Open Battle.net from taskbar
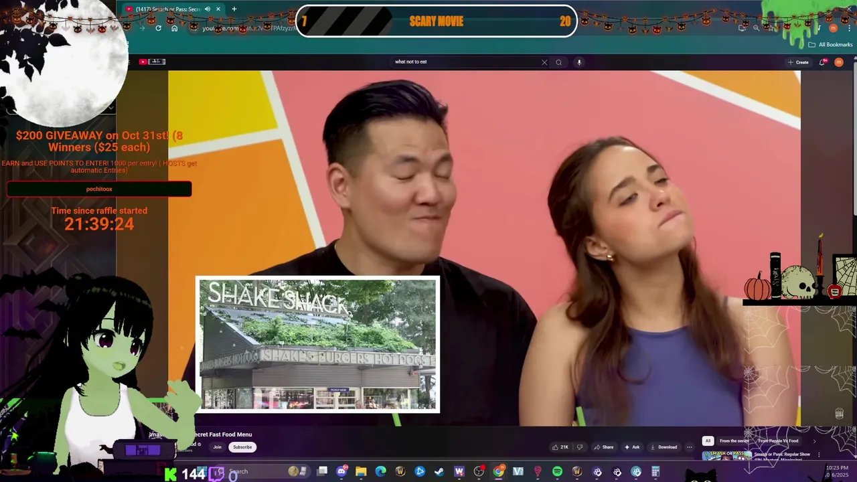Image resolution: width=857 pixels, height=482 pixels. [420, 471]
